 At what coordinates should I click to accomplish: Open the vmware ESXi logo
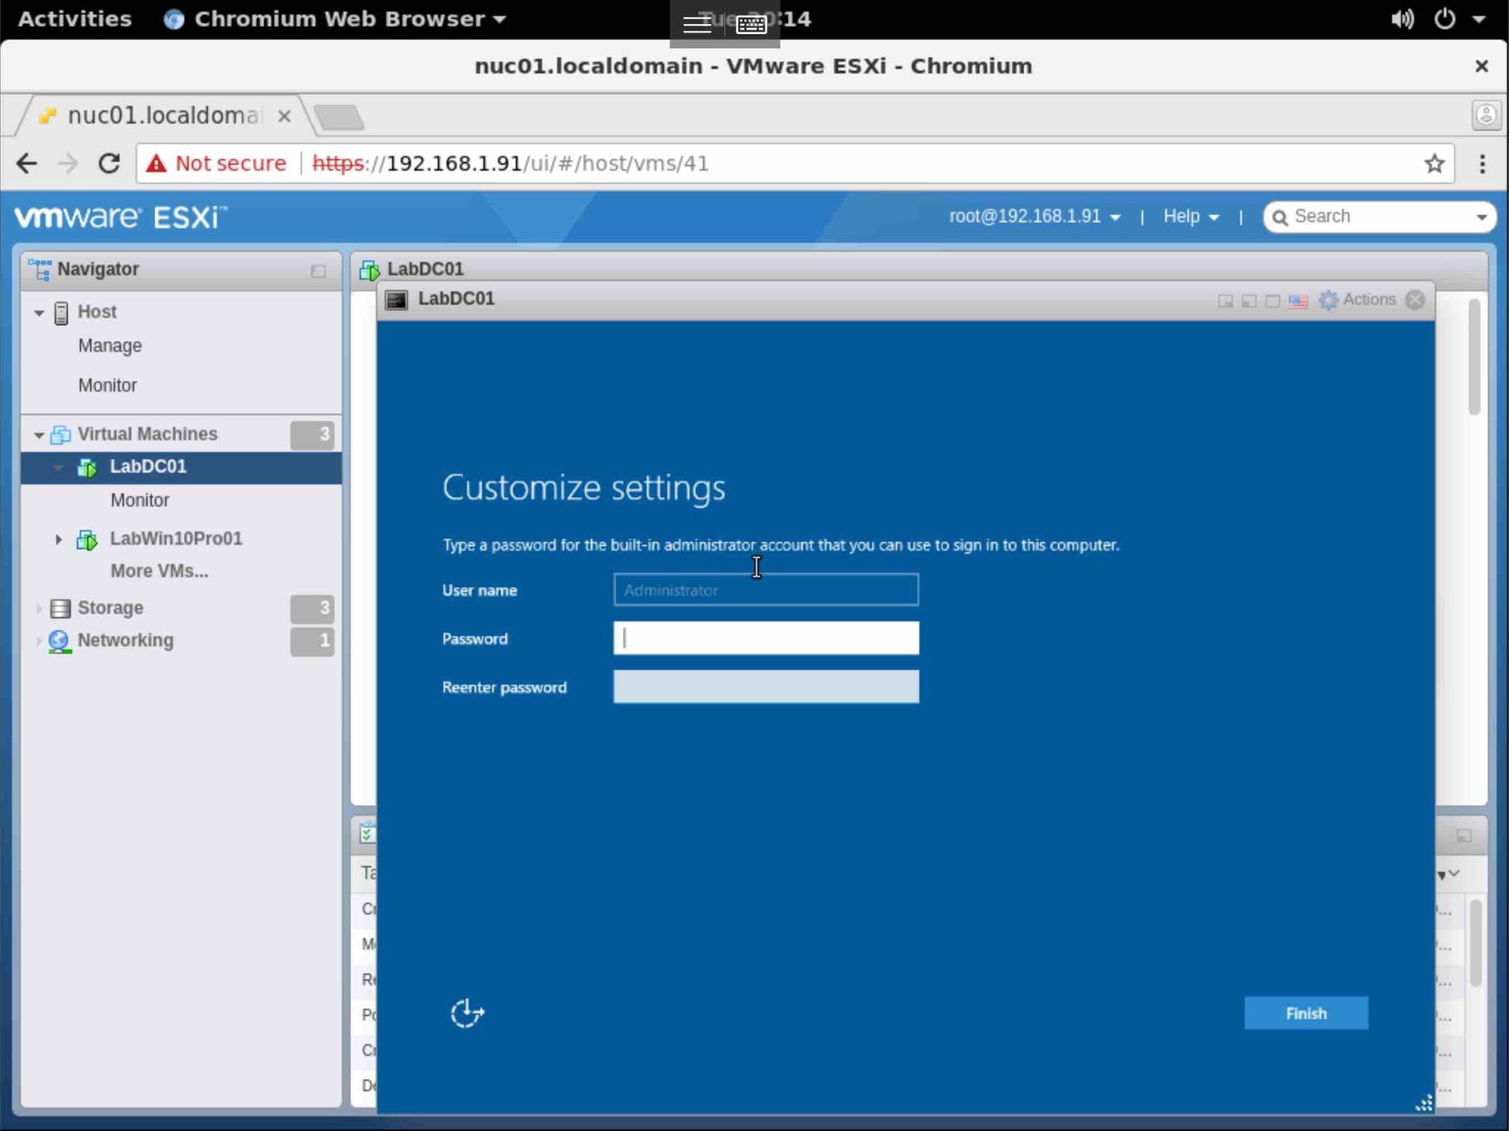pyautogui.click(x=121, y=217)
